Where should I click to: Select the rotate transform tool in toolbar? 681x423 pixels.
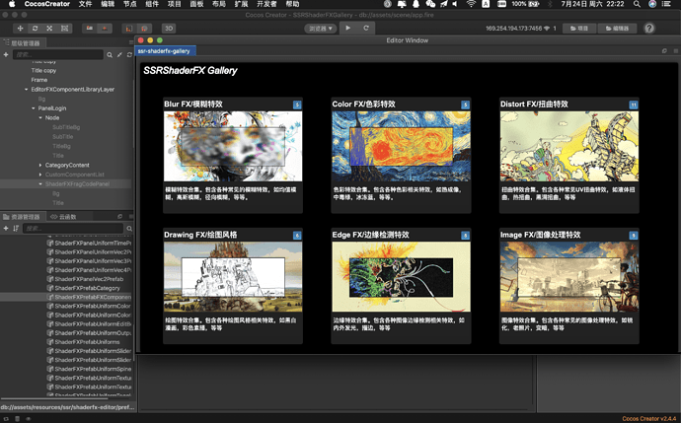click(35, 29)
